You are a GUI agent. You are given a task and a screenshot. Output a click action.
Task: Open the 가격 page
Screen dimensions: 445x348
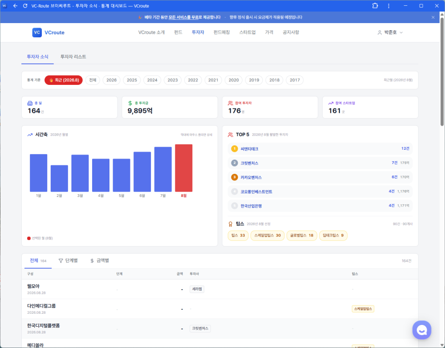(269, 32)
